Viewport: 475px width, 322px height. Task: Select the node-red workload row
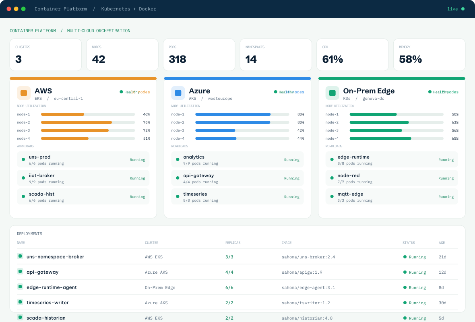[x=392, y=178]
